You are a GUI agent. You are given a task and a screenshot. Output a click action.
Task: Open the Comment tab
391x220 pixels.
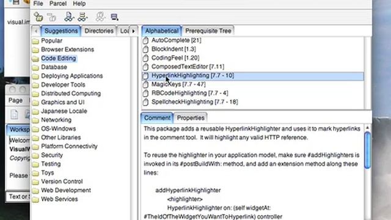coord(157,118)
